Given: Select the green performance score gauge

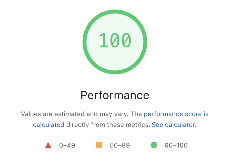Looking at the screenshot, I should coord(114,41).
